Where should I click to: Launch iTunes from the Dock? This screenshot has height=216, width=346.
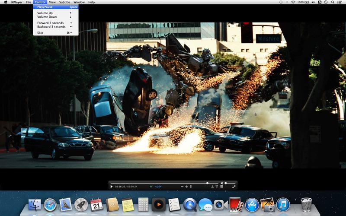click(283, 205)
